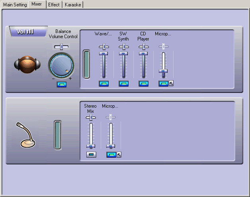Click the CD Player channel label
The image size is (250, 197).
(143, 36)
